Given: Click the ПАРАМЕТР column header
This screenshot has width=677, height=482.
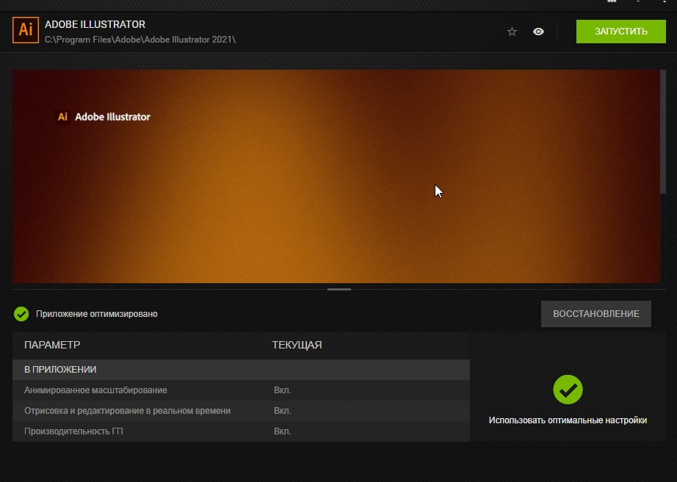Looking at the screenshot, I should tap(52, 345).
